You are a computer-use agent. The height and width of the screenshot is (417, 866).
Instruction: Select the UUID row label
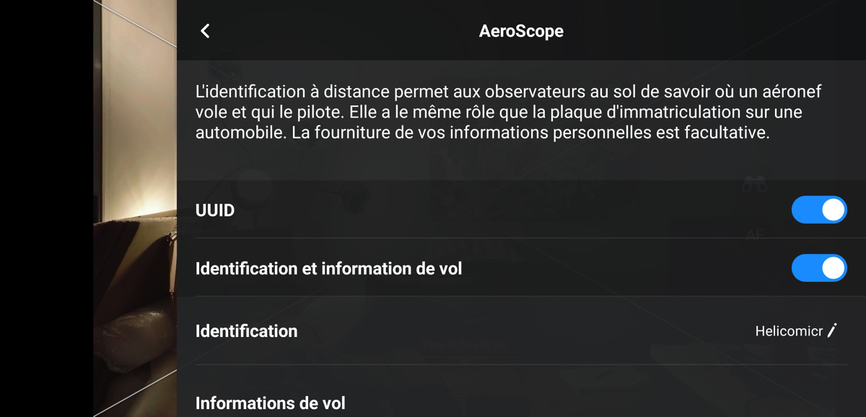[215, 210]
